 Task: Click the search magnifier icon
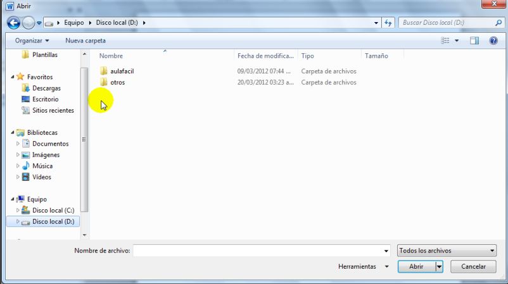click(498, 23)
